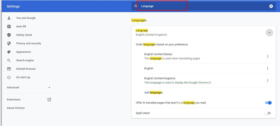Open the Extensions page link
This screenshot has width=280, height=126.
point(14,100)
